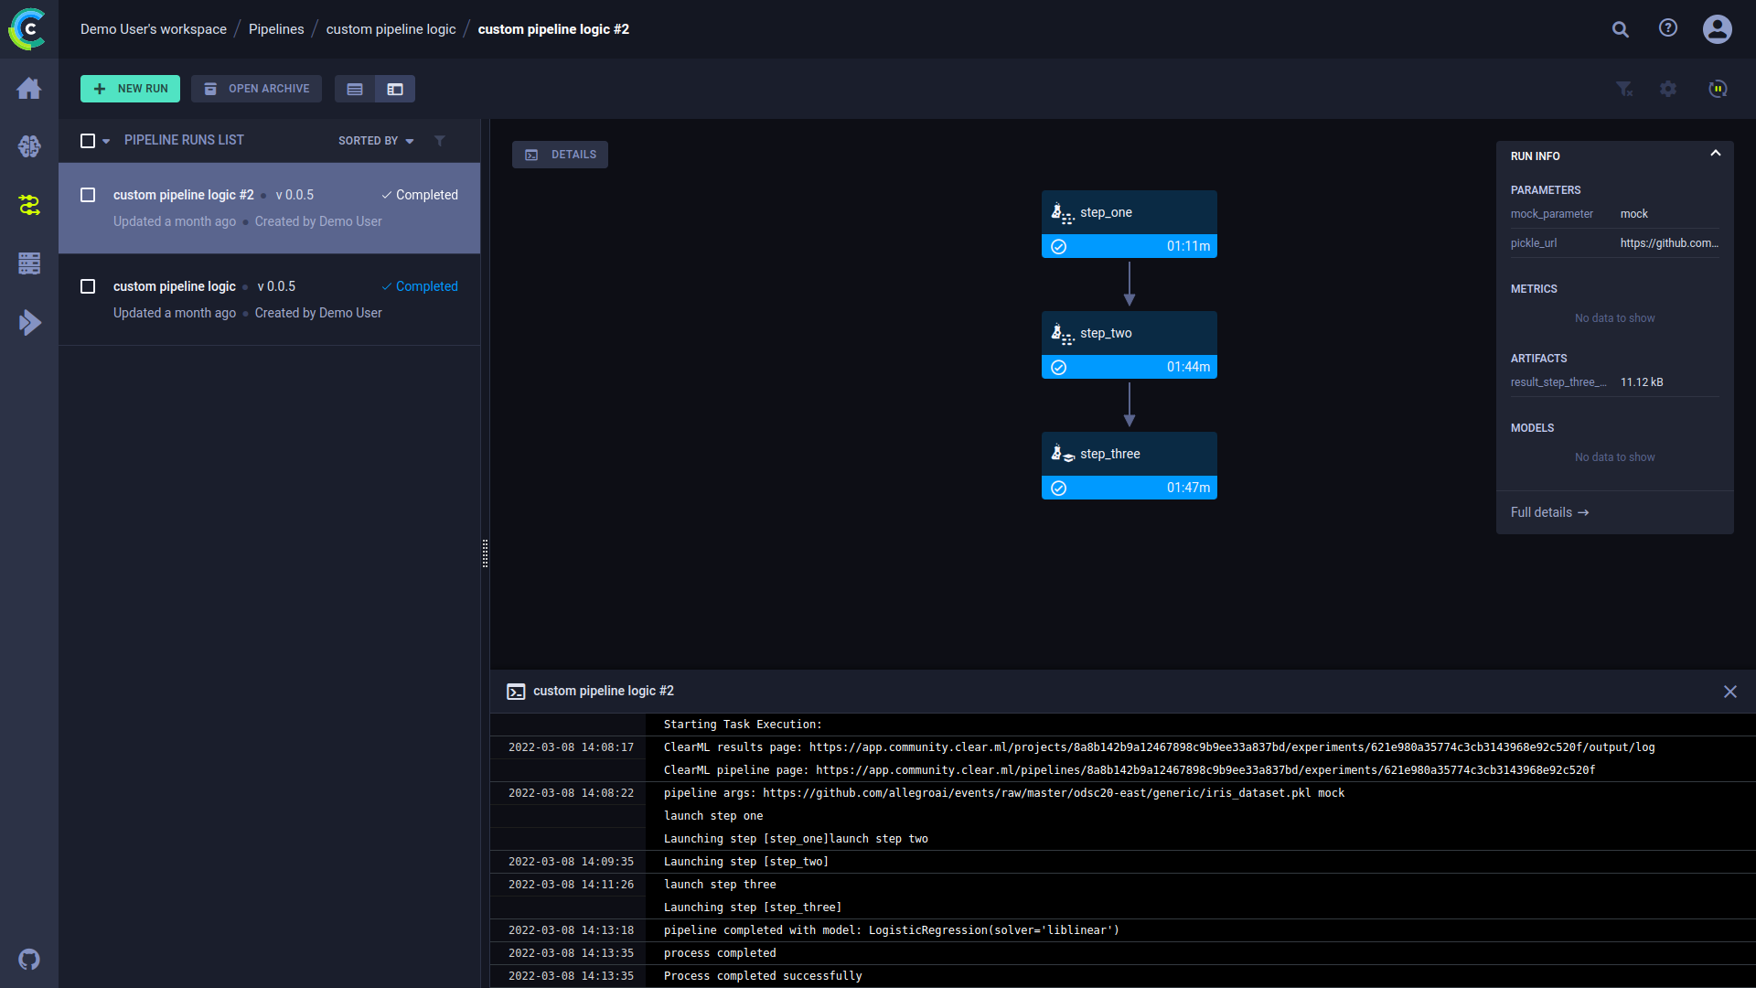This screenshot has width=1756, height=988.
Task: Open filter options via the funnel icon
Action: (x=1624, y=89)
